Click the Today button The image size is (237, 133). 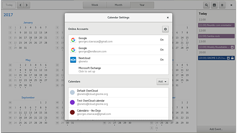point(9,5)
